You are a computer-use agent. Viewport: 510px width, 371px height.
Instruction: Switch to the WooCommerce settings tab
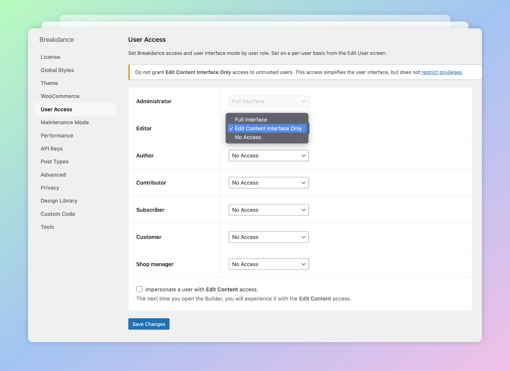pyautogui.click(x=60, y=96)
